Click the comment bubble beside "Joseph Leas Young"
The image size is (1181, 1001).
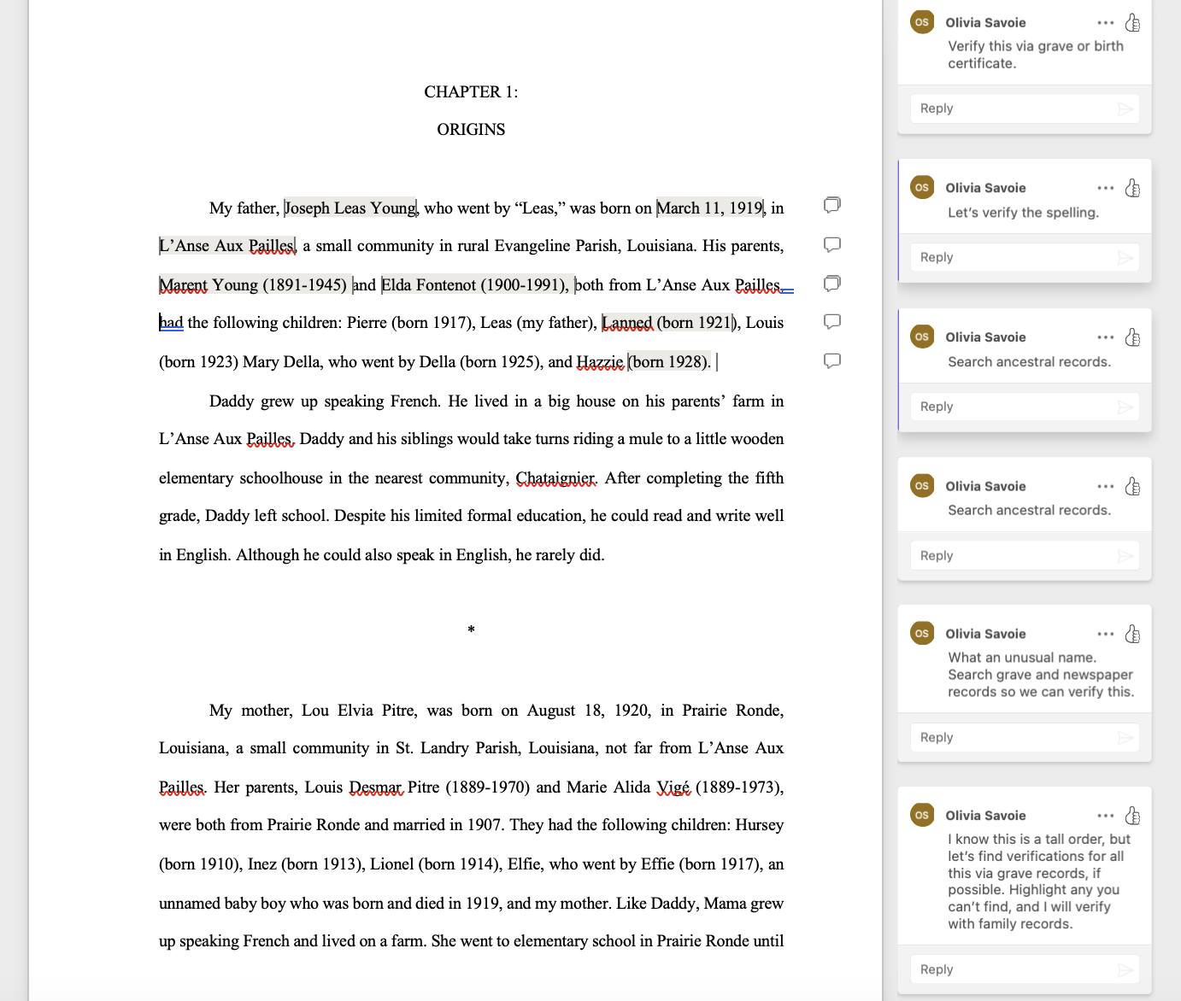click(831, 205)
